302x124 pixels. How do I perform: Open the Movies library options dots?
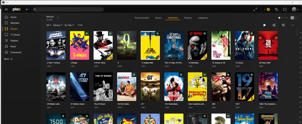point(58,18)
